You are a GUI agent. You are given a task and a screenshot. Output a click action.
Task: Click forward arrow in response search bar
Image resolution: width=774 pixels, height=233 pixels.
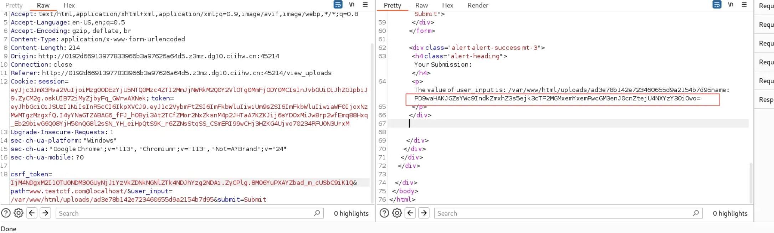424,213
